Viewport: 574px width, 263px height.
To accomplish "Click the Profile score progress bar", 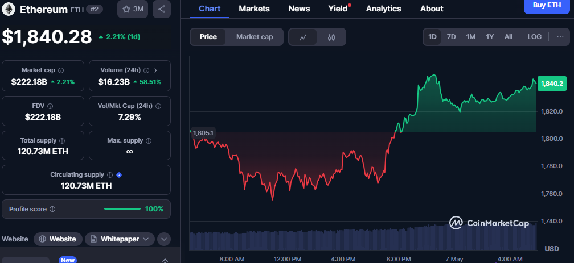I will pos(122,209).
